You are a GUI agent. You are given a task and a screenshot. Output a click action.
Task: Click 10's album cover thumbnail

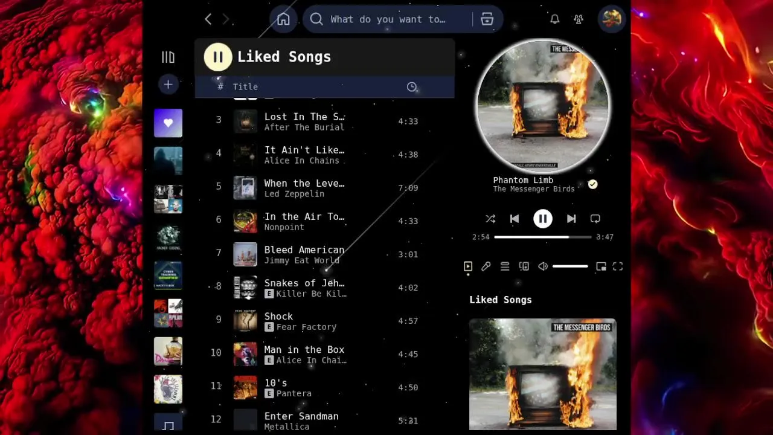pos(245,387)
